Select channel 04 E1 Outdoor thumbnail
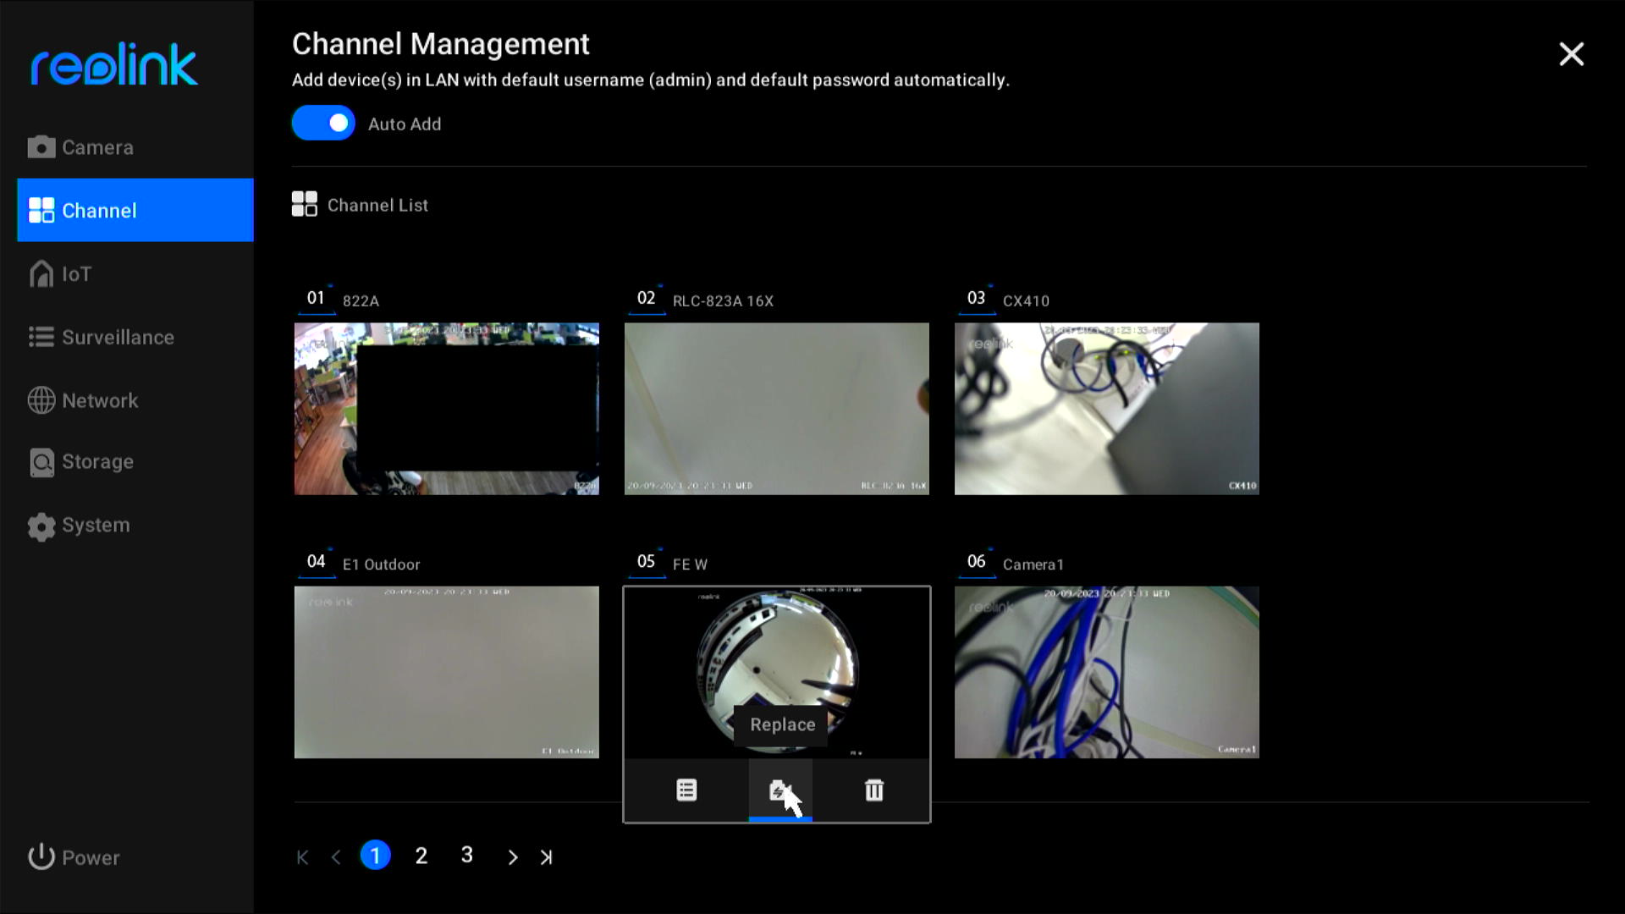1625x914 pixels. coord(447,672)
